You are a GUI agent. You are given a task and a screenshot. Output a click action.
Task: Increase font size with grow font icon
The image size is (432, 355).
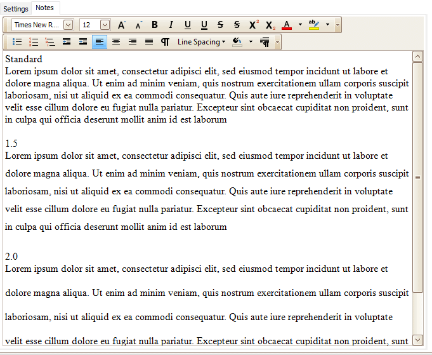point(122,25)
